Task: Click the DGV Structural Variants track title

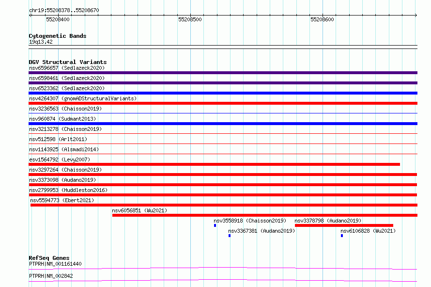Action: [x=68, y=62]
